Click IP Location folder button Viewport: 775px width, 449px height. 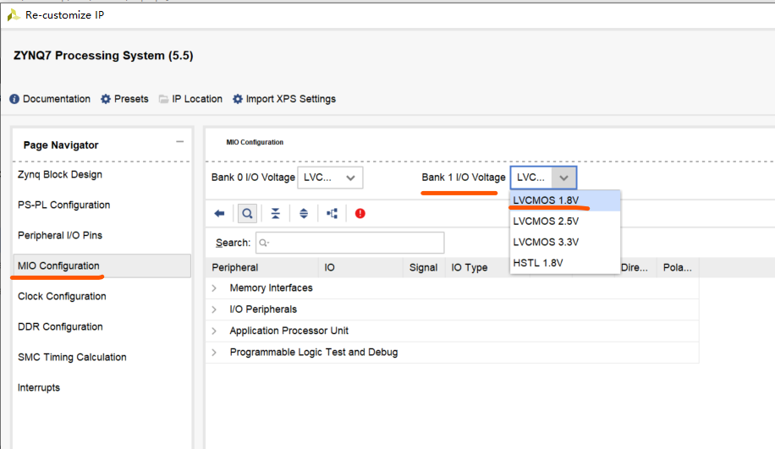(190, 99)
